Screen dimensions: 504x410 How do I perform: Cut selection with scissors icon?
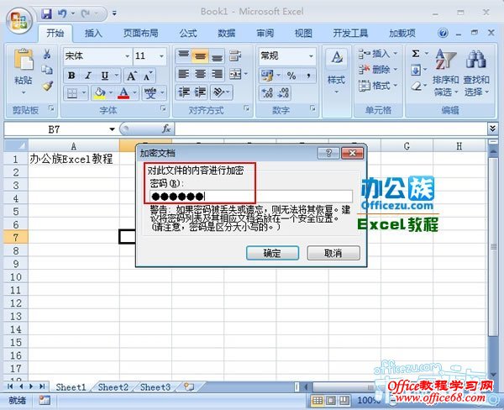47,54
